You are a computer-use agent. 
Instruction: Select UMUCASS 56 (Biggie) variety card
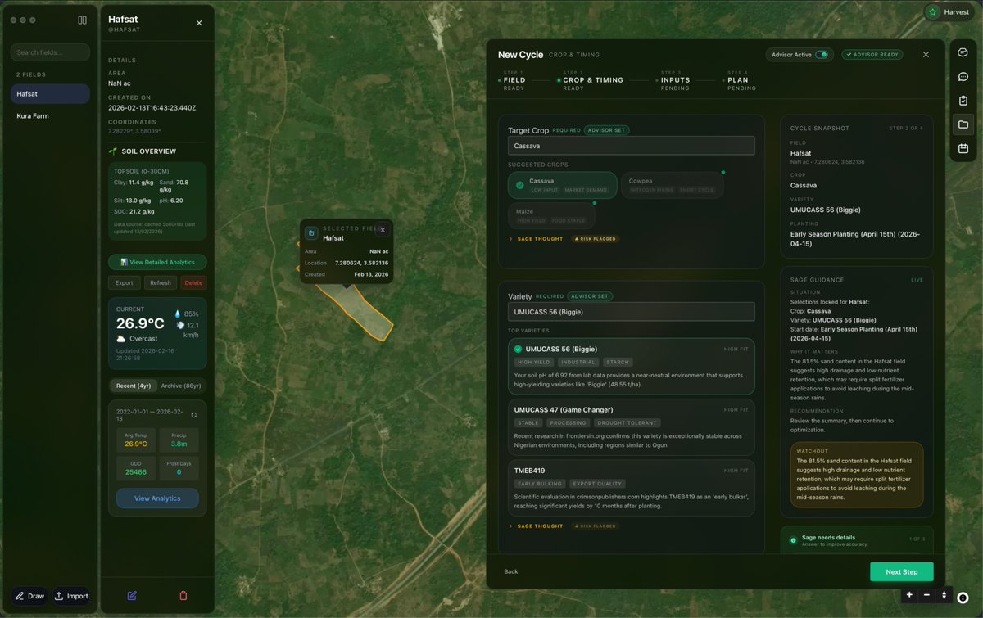point(631,367)
